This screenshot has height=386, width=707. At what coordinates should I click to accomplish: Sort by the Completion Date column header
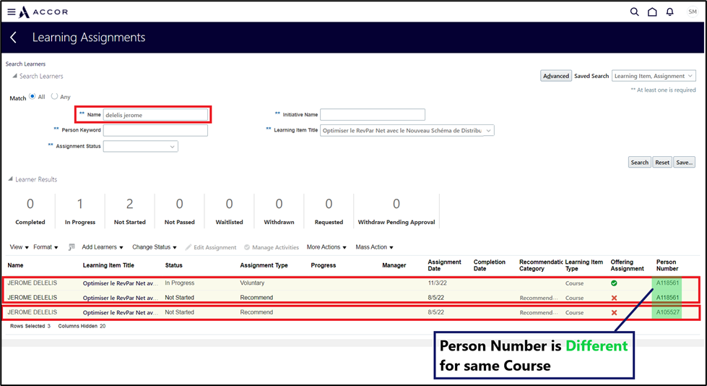[489, 265]
